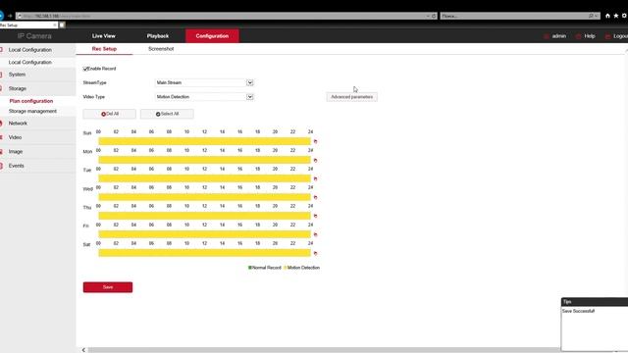
Task: Click the Del All button
Action: pyautogui.click(x=109, y=114)
